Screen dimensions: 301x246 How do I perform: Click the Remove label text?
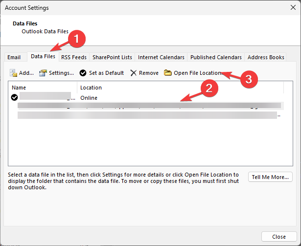[149, 73]
